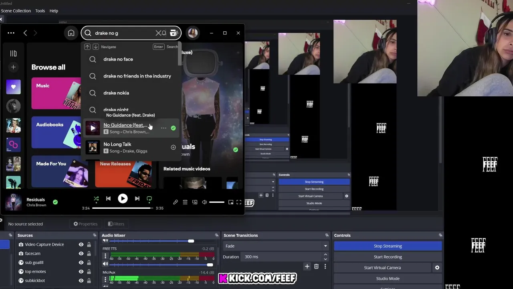Increase transition Duration with up arrow
This screenshot has height=289, width=513.
[x=325, y=254]
